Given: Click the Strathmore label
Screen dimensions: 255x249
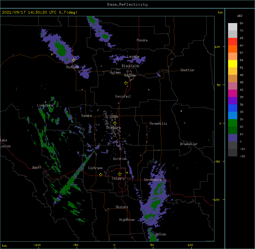Looking at the screenshot, I should coord(153,180).
